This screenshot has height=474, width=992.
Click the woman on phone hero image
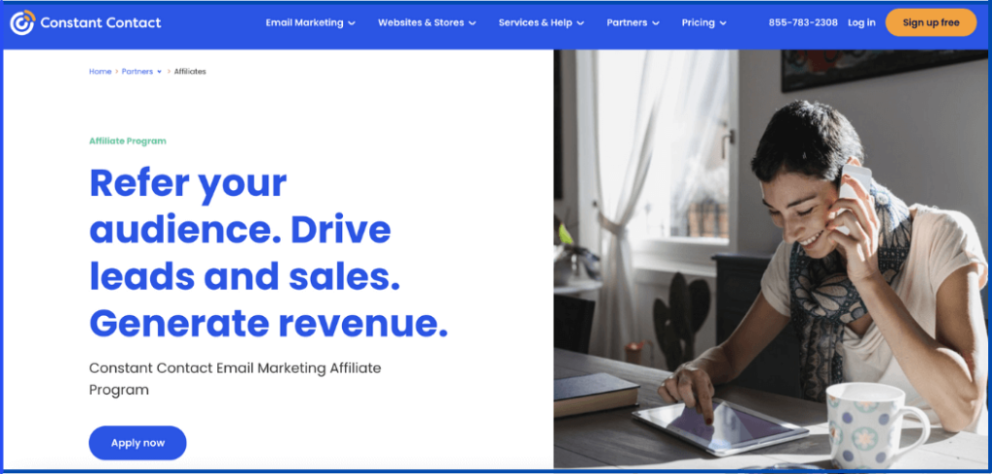tap(771, 260)
